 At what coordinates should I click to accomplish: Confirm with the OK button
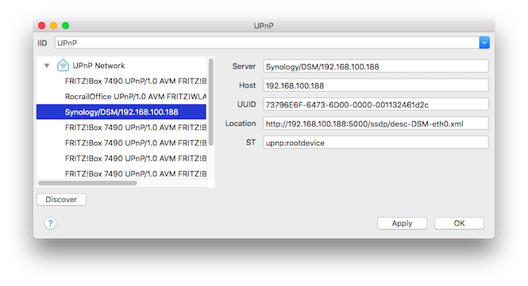(x=459, y=223)
